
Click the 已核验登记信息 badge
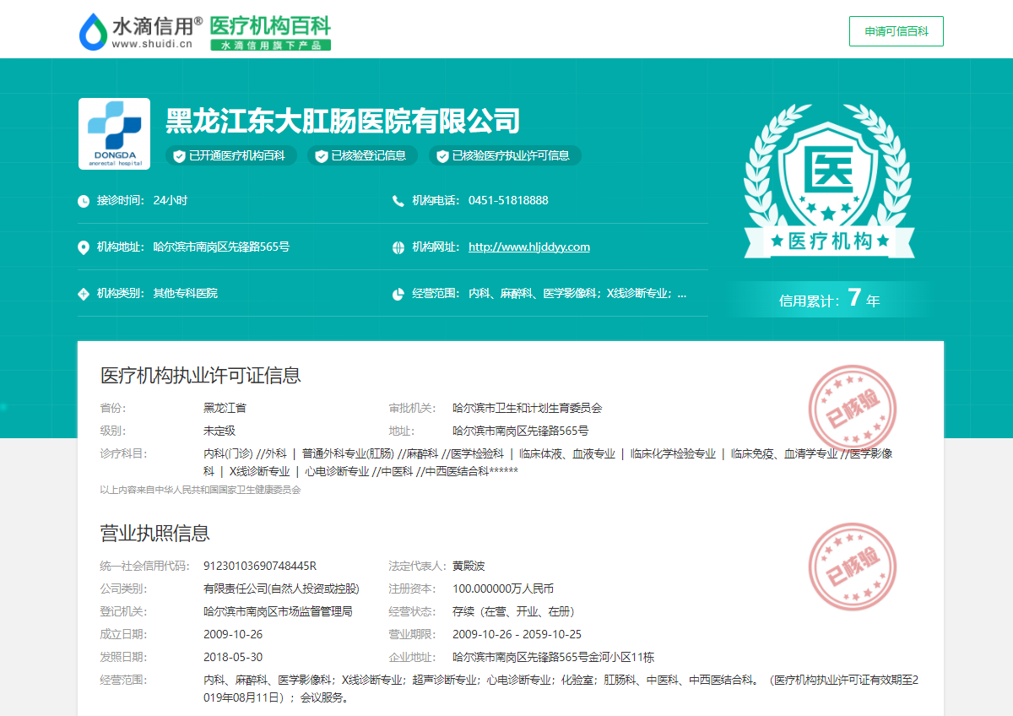coord(361,155)
